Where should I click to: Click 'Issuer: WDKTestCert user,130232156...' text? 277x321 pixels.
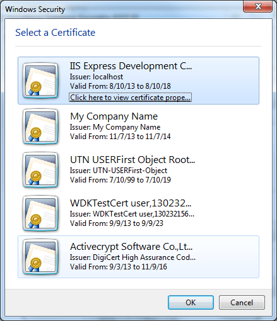coord(132,214)
